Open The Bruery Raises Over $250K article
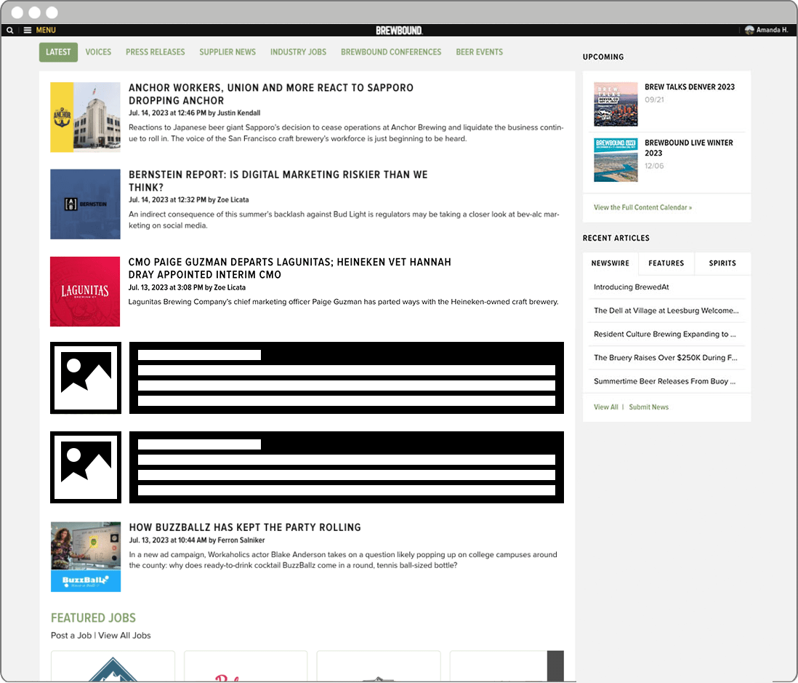The image size is (798, 683). 665,358
